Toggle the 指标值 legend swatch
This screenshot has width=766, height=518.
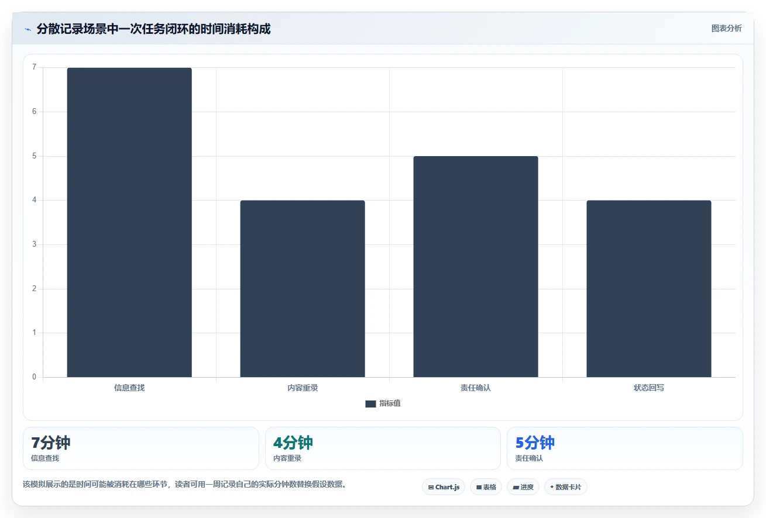coord(370,403)
